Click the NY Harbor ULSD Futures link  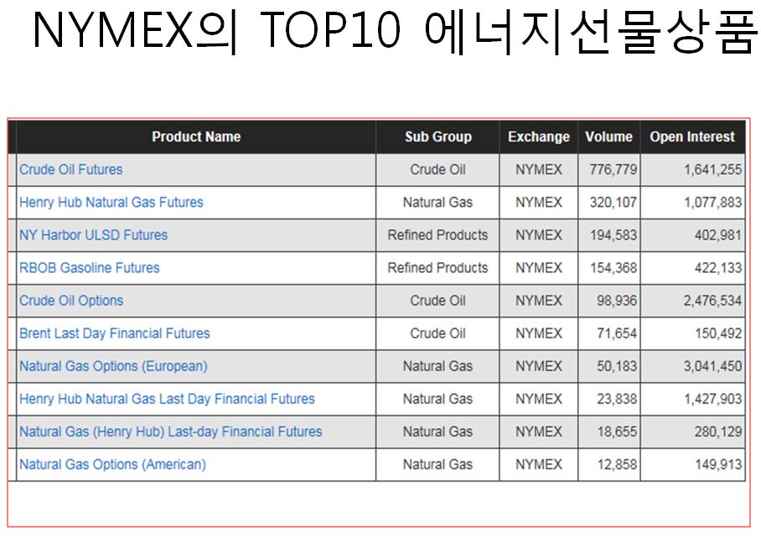coord(93,235)
